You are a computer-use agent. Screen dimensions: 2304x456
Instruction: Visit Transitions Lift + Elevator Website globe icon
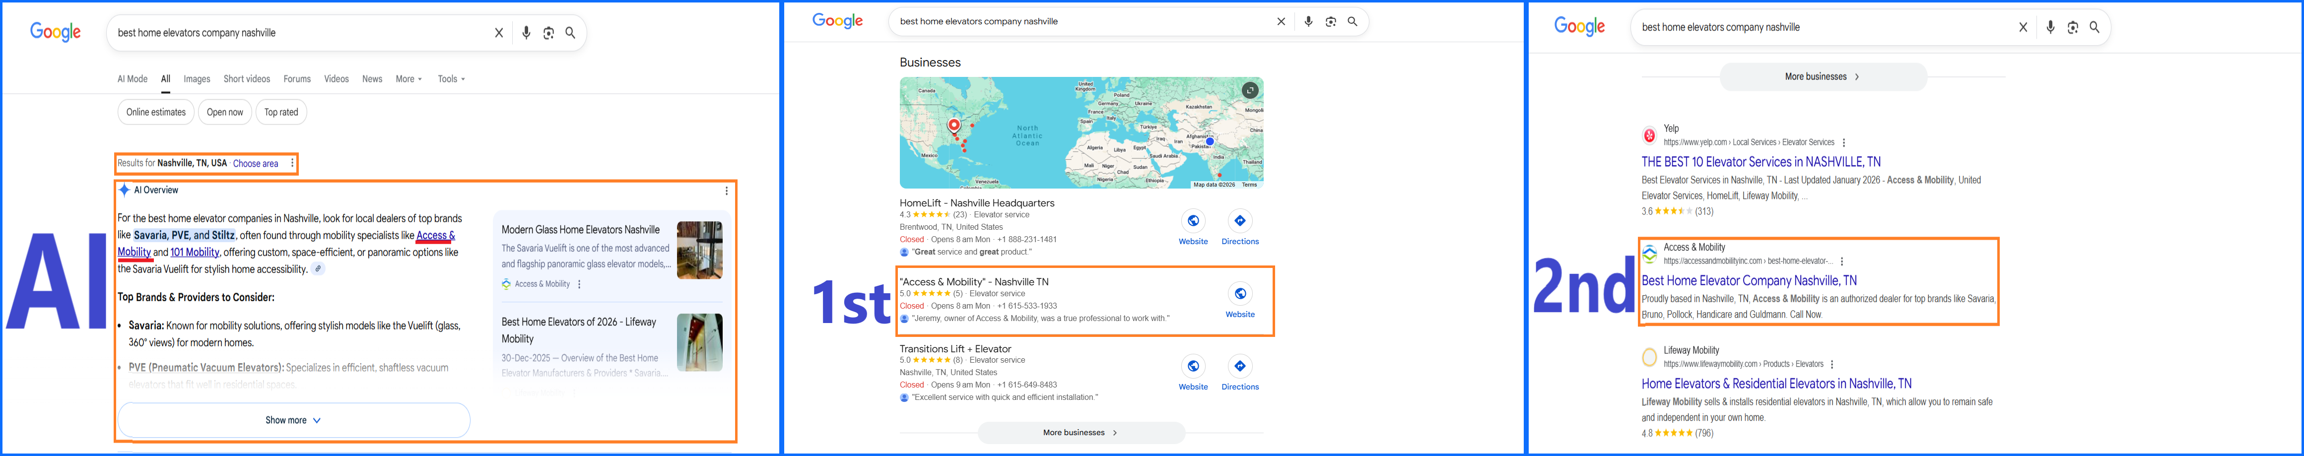1193,366
